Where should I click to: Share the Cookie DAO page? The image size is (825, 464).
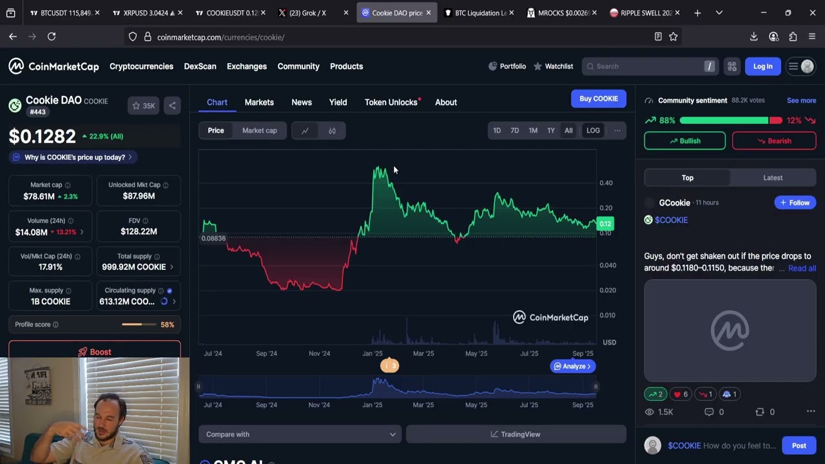[172, 106]
